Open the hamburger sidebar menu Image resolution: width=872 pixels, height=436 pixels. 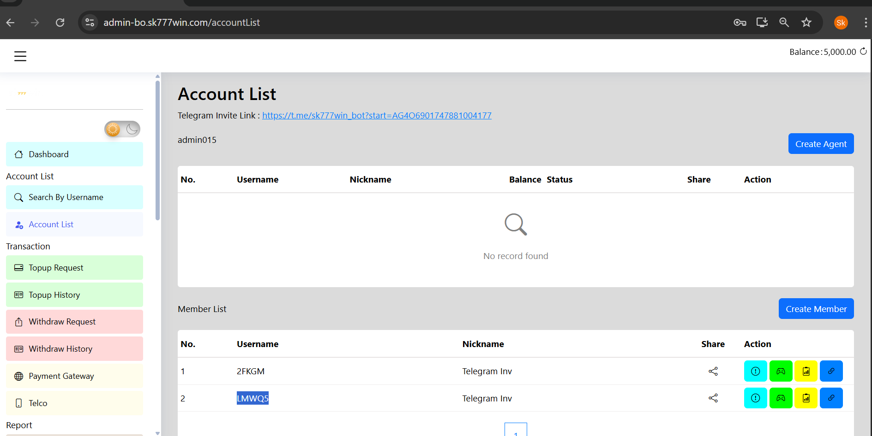click(x=20, y=56)
